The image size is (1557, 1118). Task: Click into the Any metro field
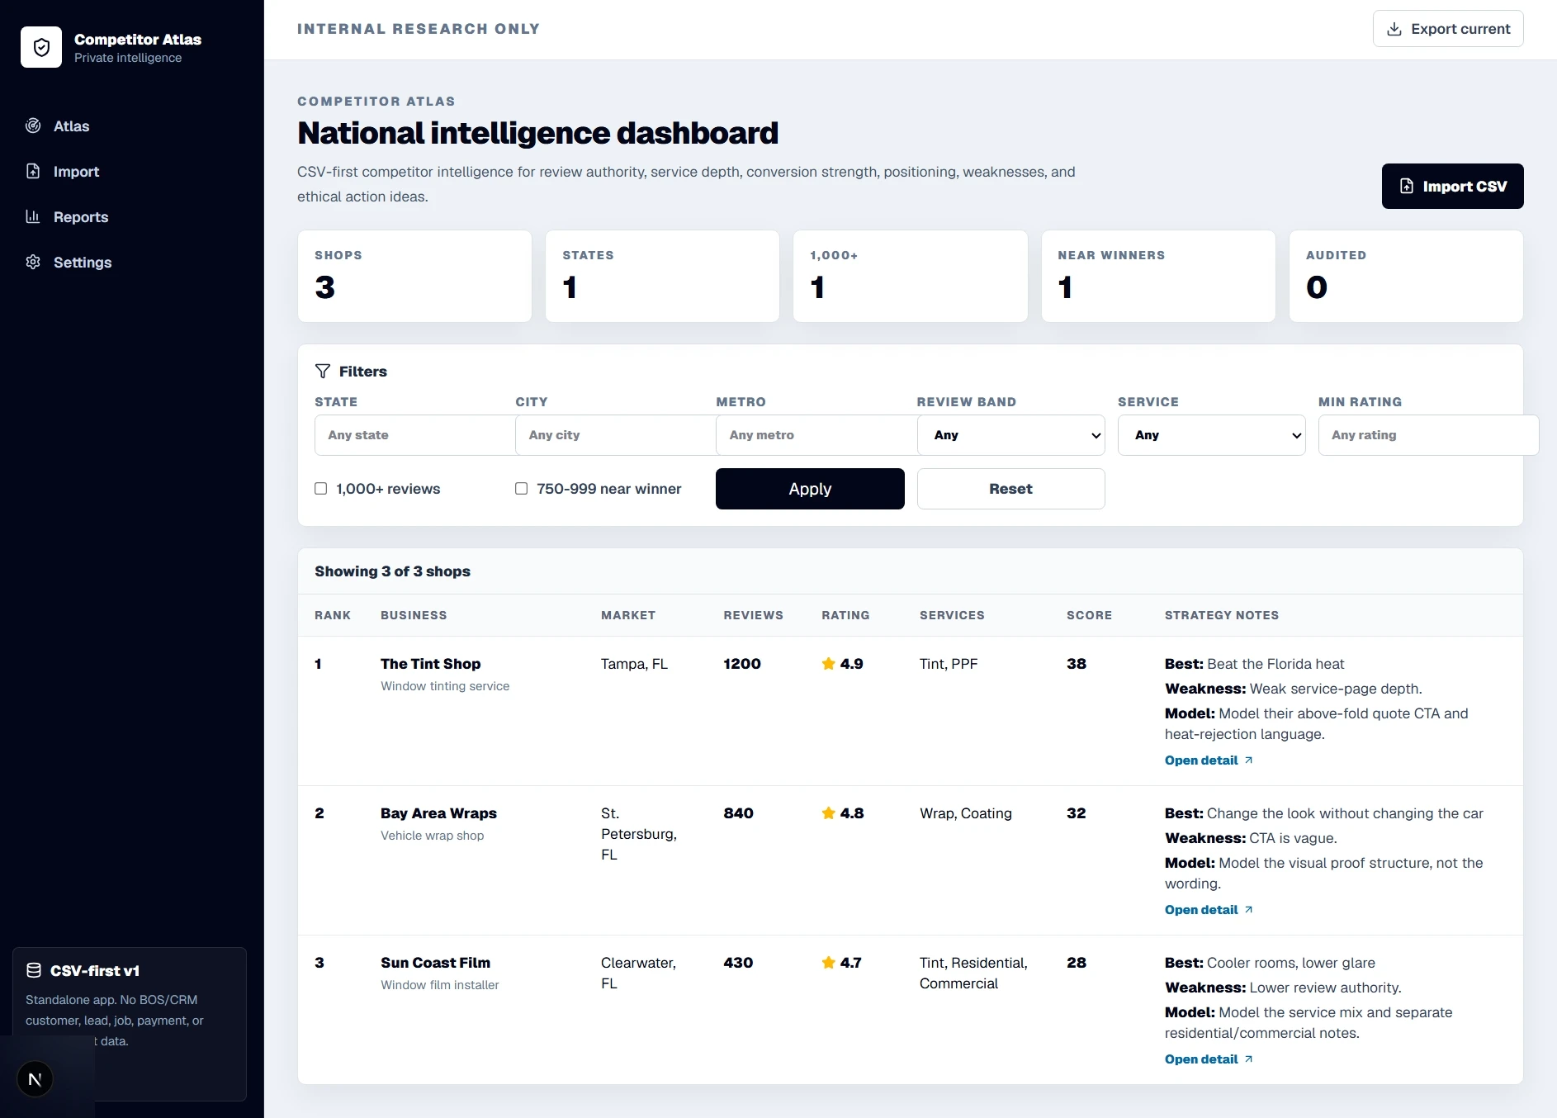[816, 435]
